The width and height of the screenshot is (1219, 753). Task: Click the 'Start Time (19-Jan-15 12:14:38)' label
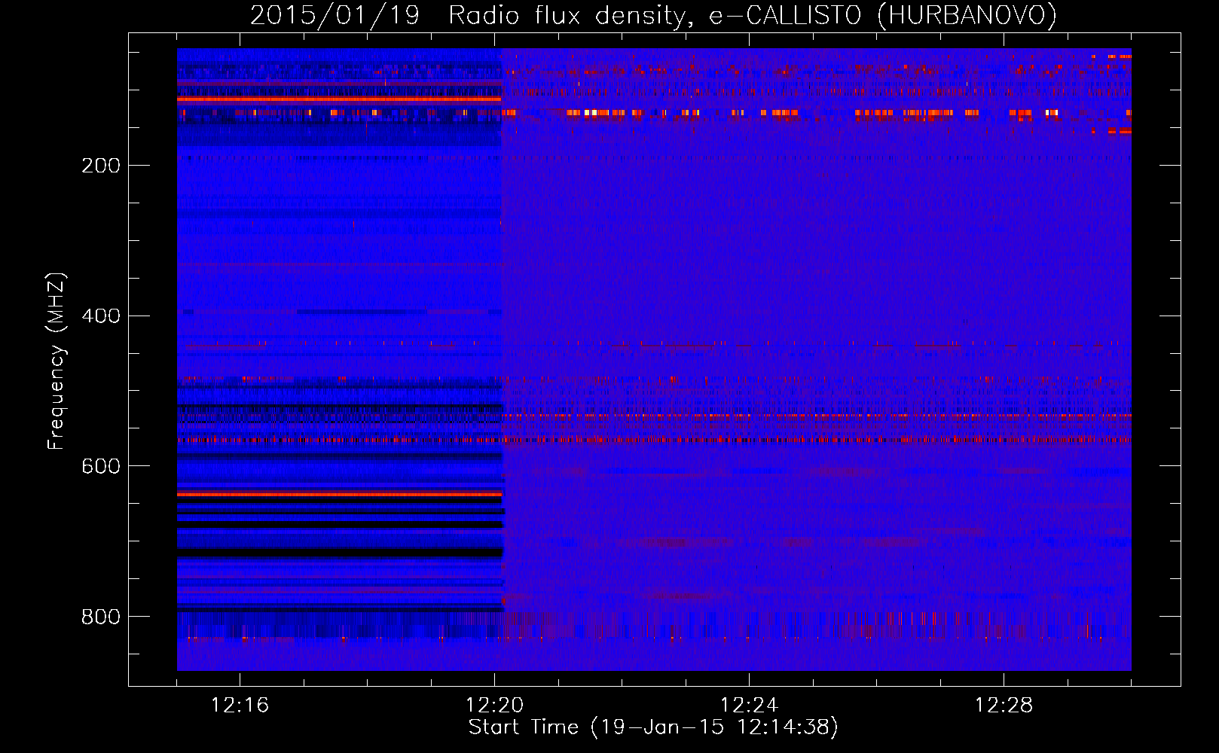pyautogui.click(x=653, y=727)
